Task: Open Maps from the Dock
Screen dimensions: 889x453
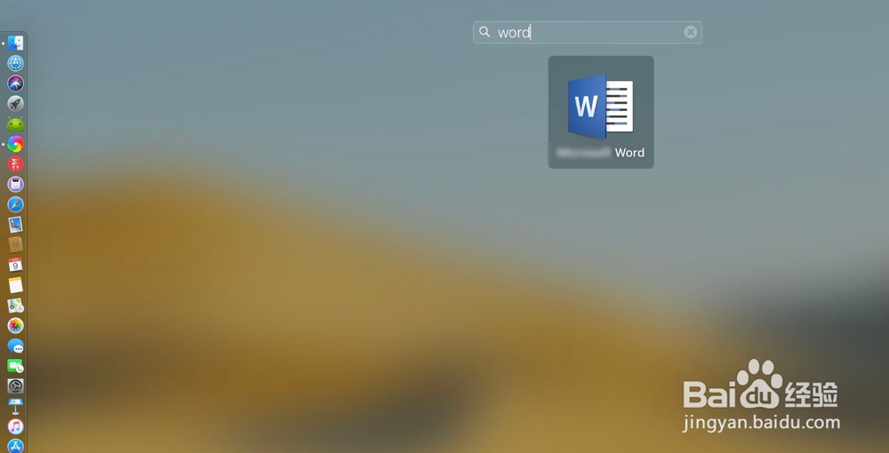Action: 15,306
